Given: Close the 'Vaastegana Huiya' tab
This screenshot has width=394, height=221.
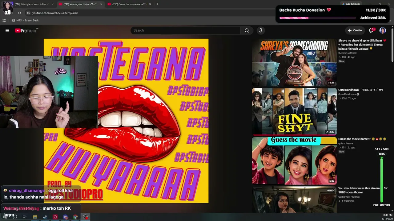Looking at the screenshot, I should point(101,4).
